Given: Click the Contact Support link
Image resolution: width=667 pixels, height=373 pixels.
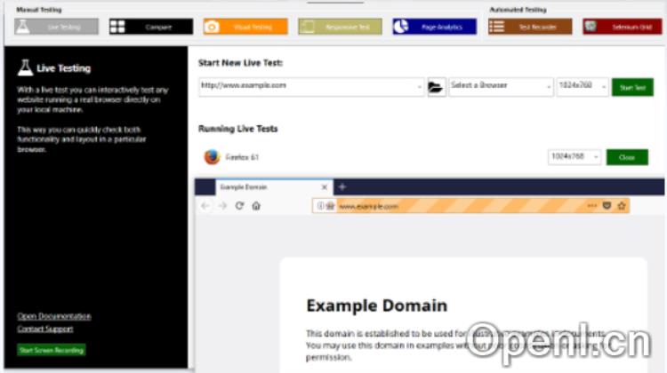Looking at the screenshot, I should click(x=45, y=329).
